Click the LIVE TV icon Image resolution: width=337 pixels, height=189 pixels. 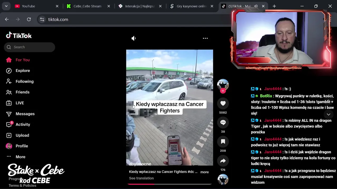(x=9, y=103)
